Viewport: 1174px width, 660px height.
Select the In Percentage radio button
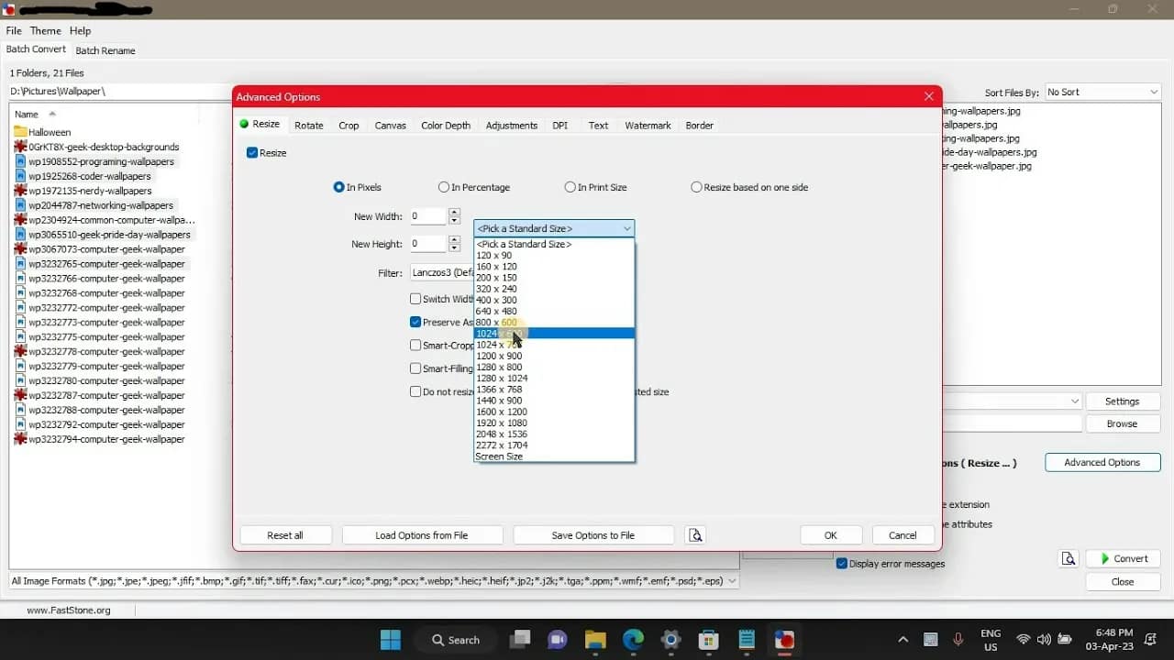[443, 187]
